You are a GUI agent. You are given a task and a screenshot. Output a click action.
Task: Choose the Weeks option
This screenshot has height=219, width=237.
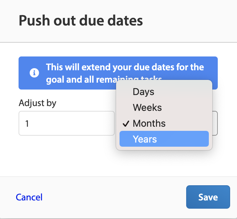coord(164,107)
